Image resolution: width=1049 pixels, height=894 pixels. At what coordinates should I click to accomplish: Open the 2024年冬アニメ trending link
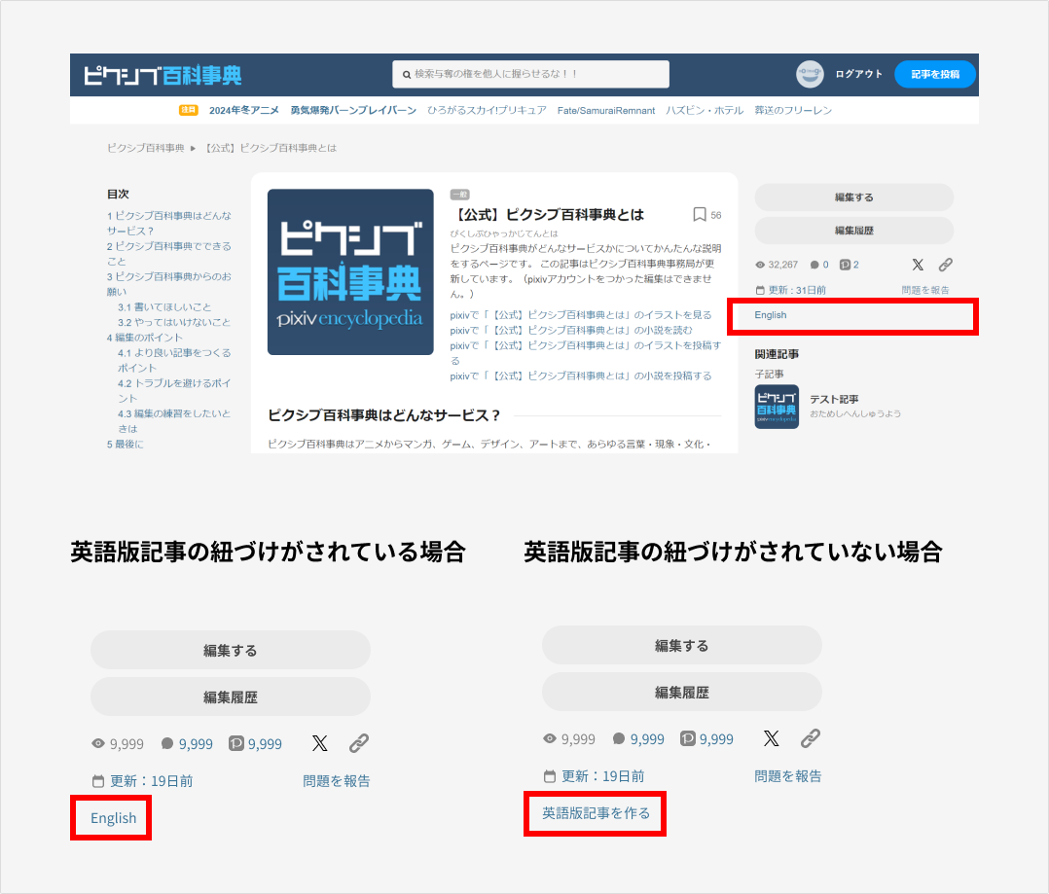[243, 110]
